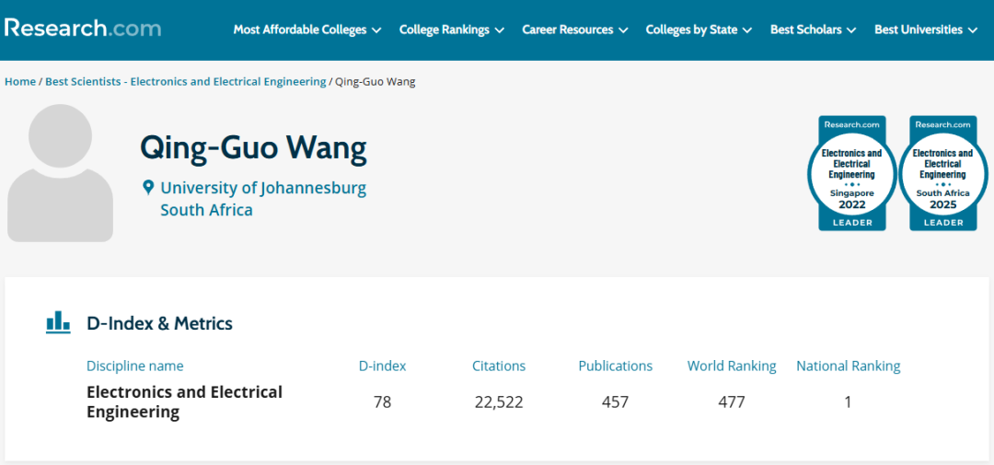Go to the Home breadcrumb link
Viewport: 994px width, 465px height.
[20, 82]
